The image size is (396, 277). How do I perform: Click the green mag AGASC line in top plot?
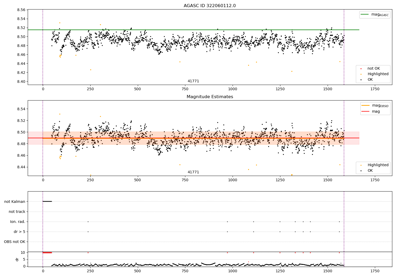click(x=193, y=30)
